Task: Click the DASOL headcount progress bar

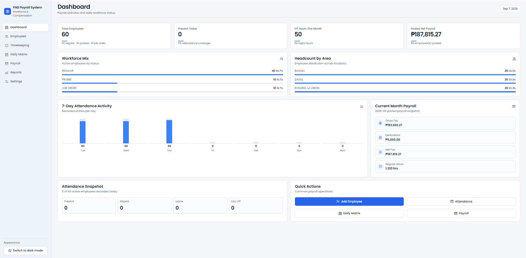Action: point(405,83)
